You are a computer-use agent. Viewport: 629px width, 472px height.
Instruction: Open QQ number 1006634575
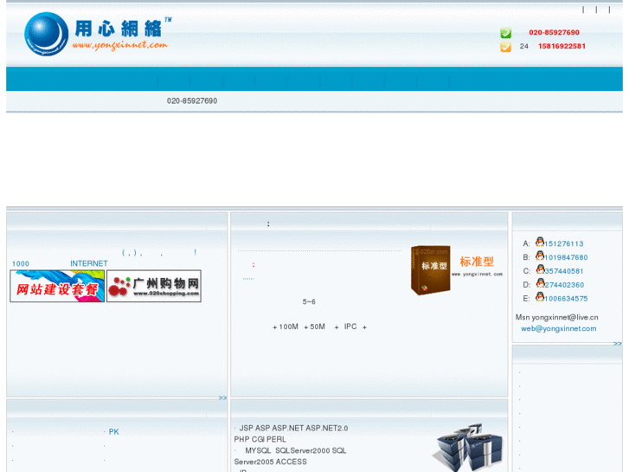pyautogui.click(x=566, y=299)
